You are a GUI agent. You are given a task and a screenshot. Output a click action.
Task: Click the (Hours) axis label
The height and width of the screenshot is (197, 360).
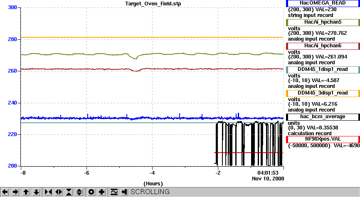(x=153, y=184)
